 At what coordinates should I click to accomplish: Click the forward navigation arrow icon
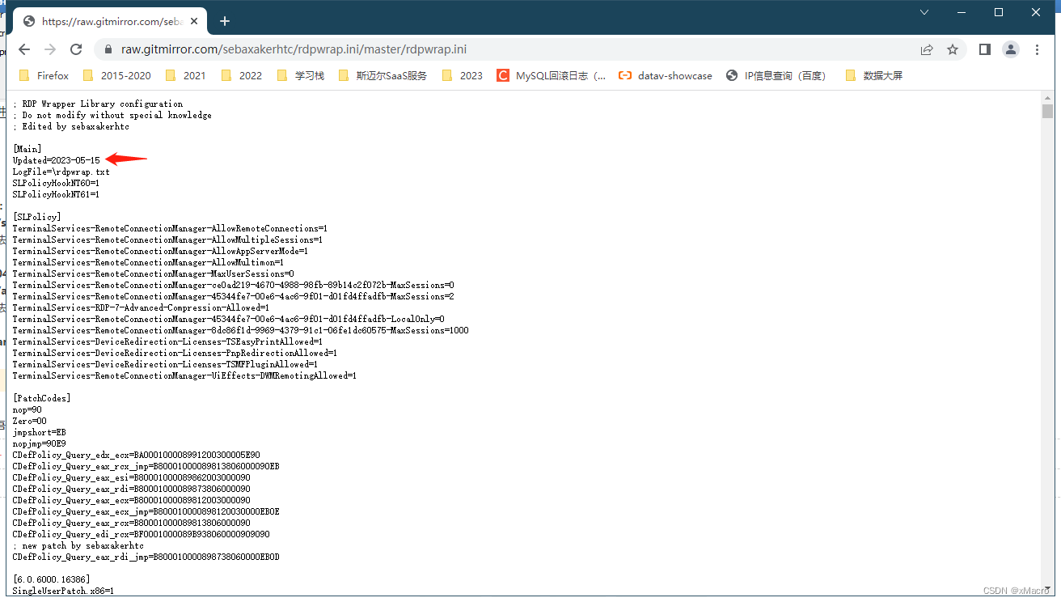click(49, 49)
